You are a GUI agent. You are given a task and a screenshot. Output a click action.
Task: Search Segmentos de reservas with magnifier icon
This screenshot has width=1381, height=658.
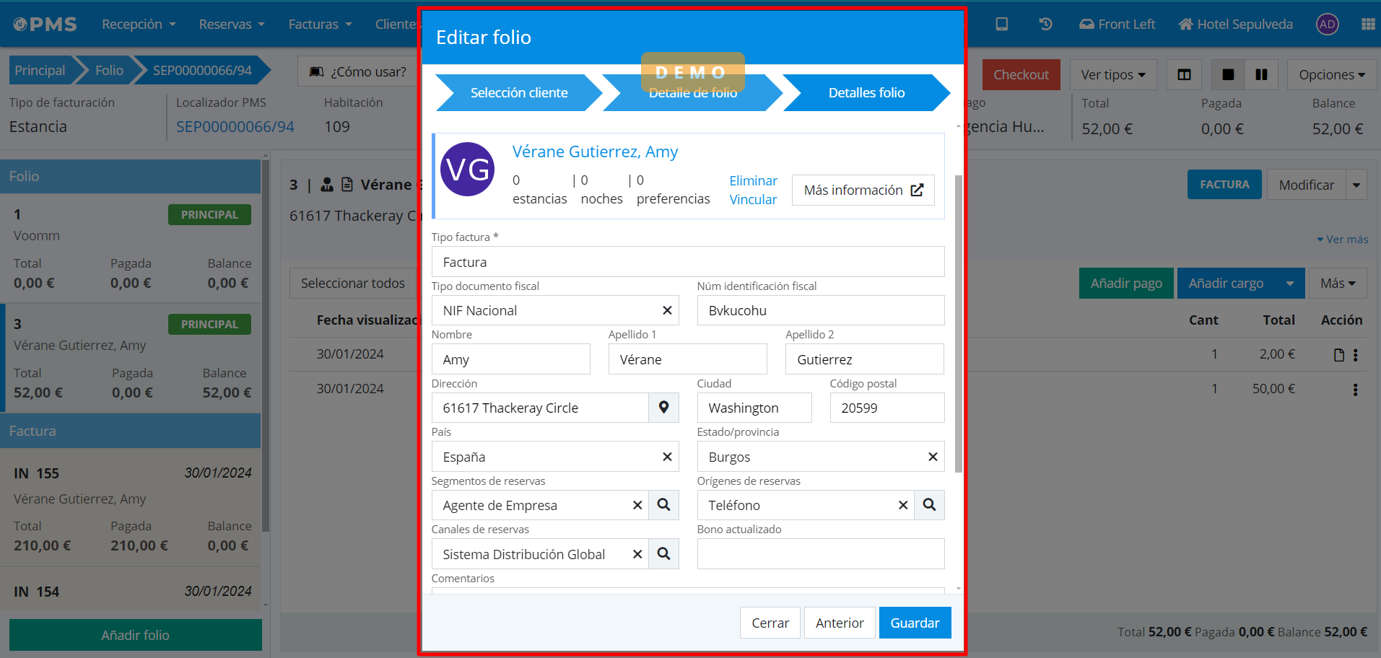click(663, 505)
